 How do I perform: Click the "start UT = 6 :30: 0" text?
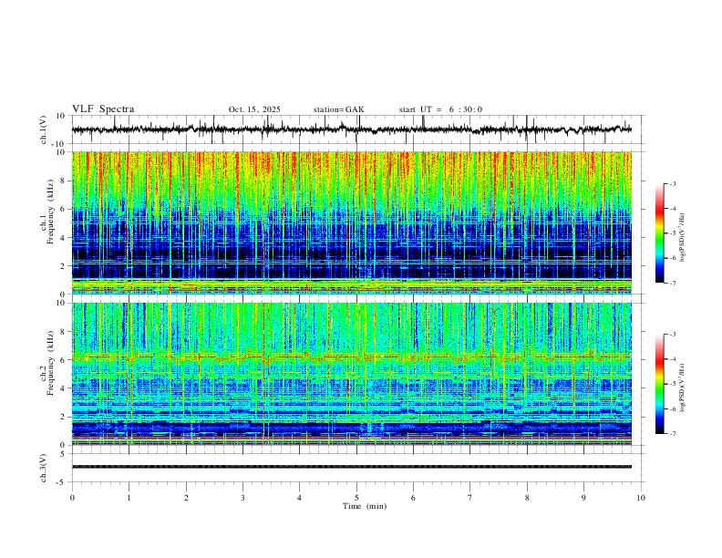tap(440, 109)
